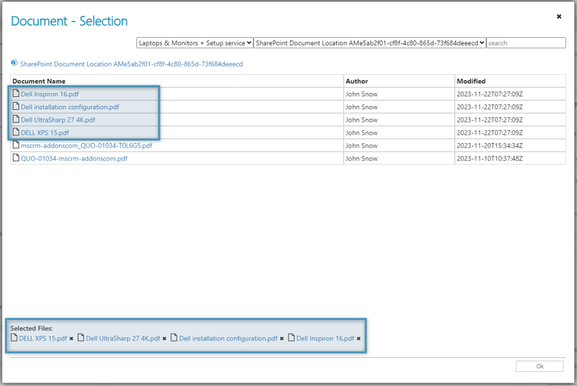Click the file icon next to Dell Inspiron 16.pdf in the document list

tap(16, 94)
